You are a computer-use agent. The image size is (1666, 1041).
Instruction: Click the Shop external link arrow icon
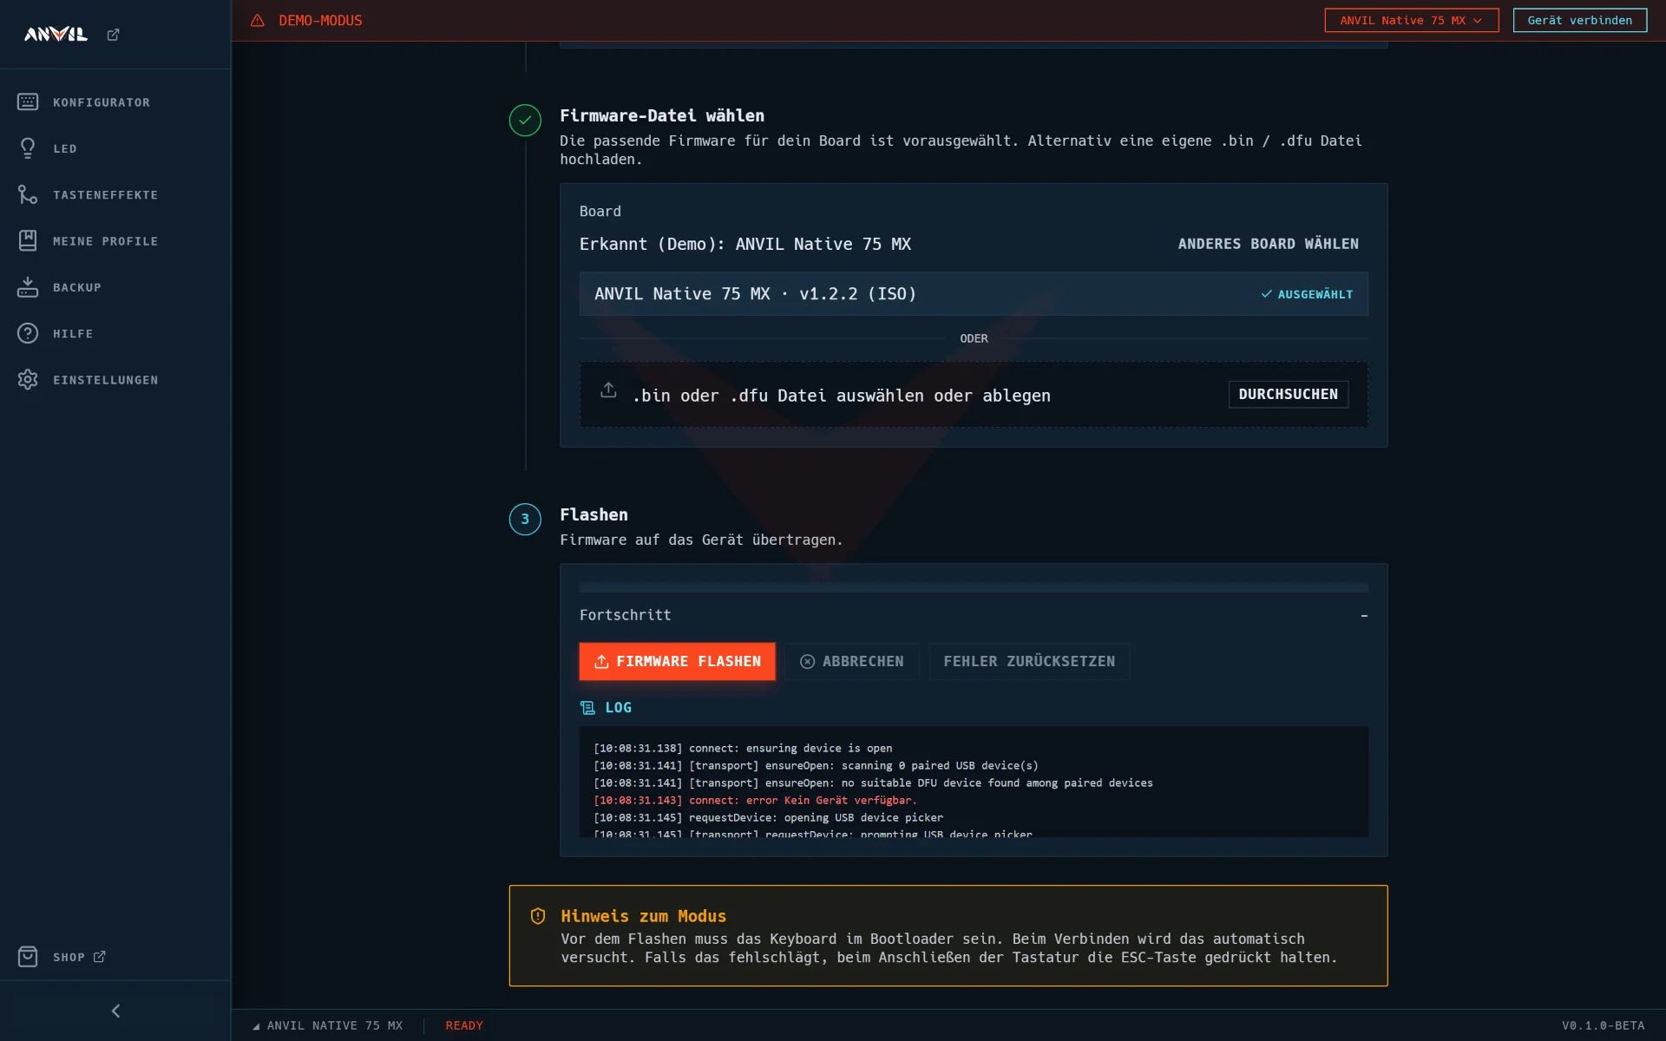[100, 956]
